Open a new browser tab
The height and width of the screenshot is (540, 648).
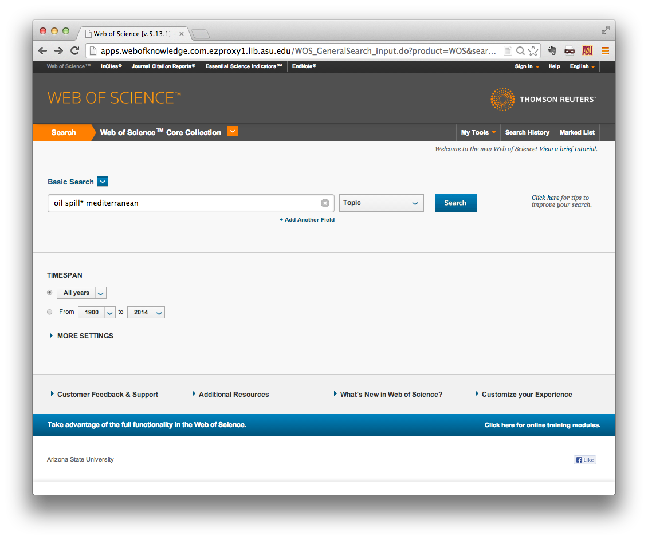click(201, 34)
